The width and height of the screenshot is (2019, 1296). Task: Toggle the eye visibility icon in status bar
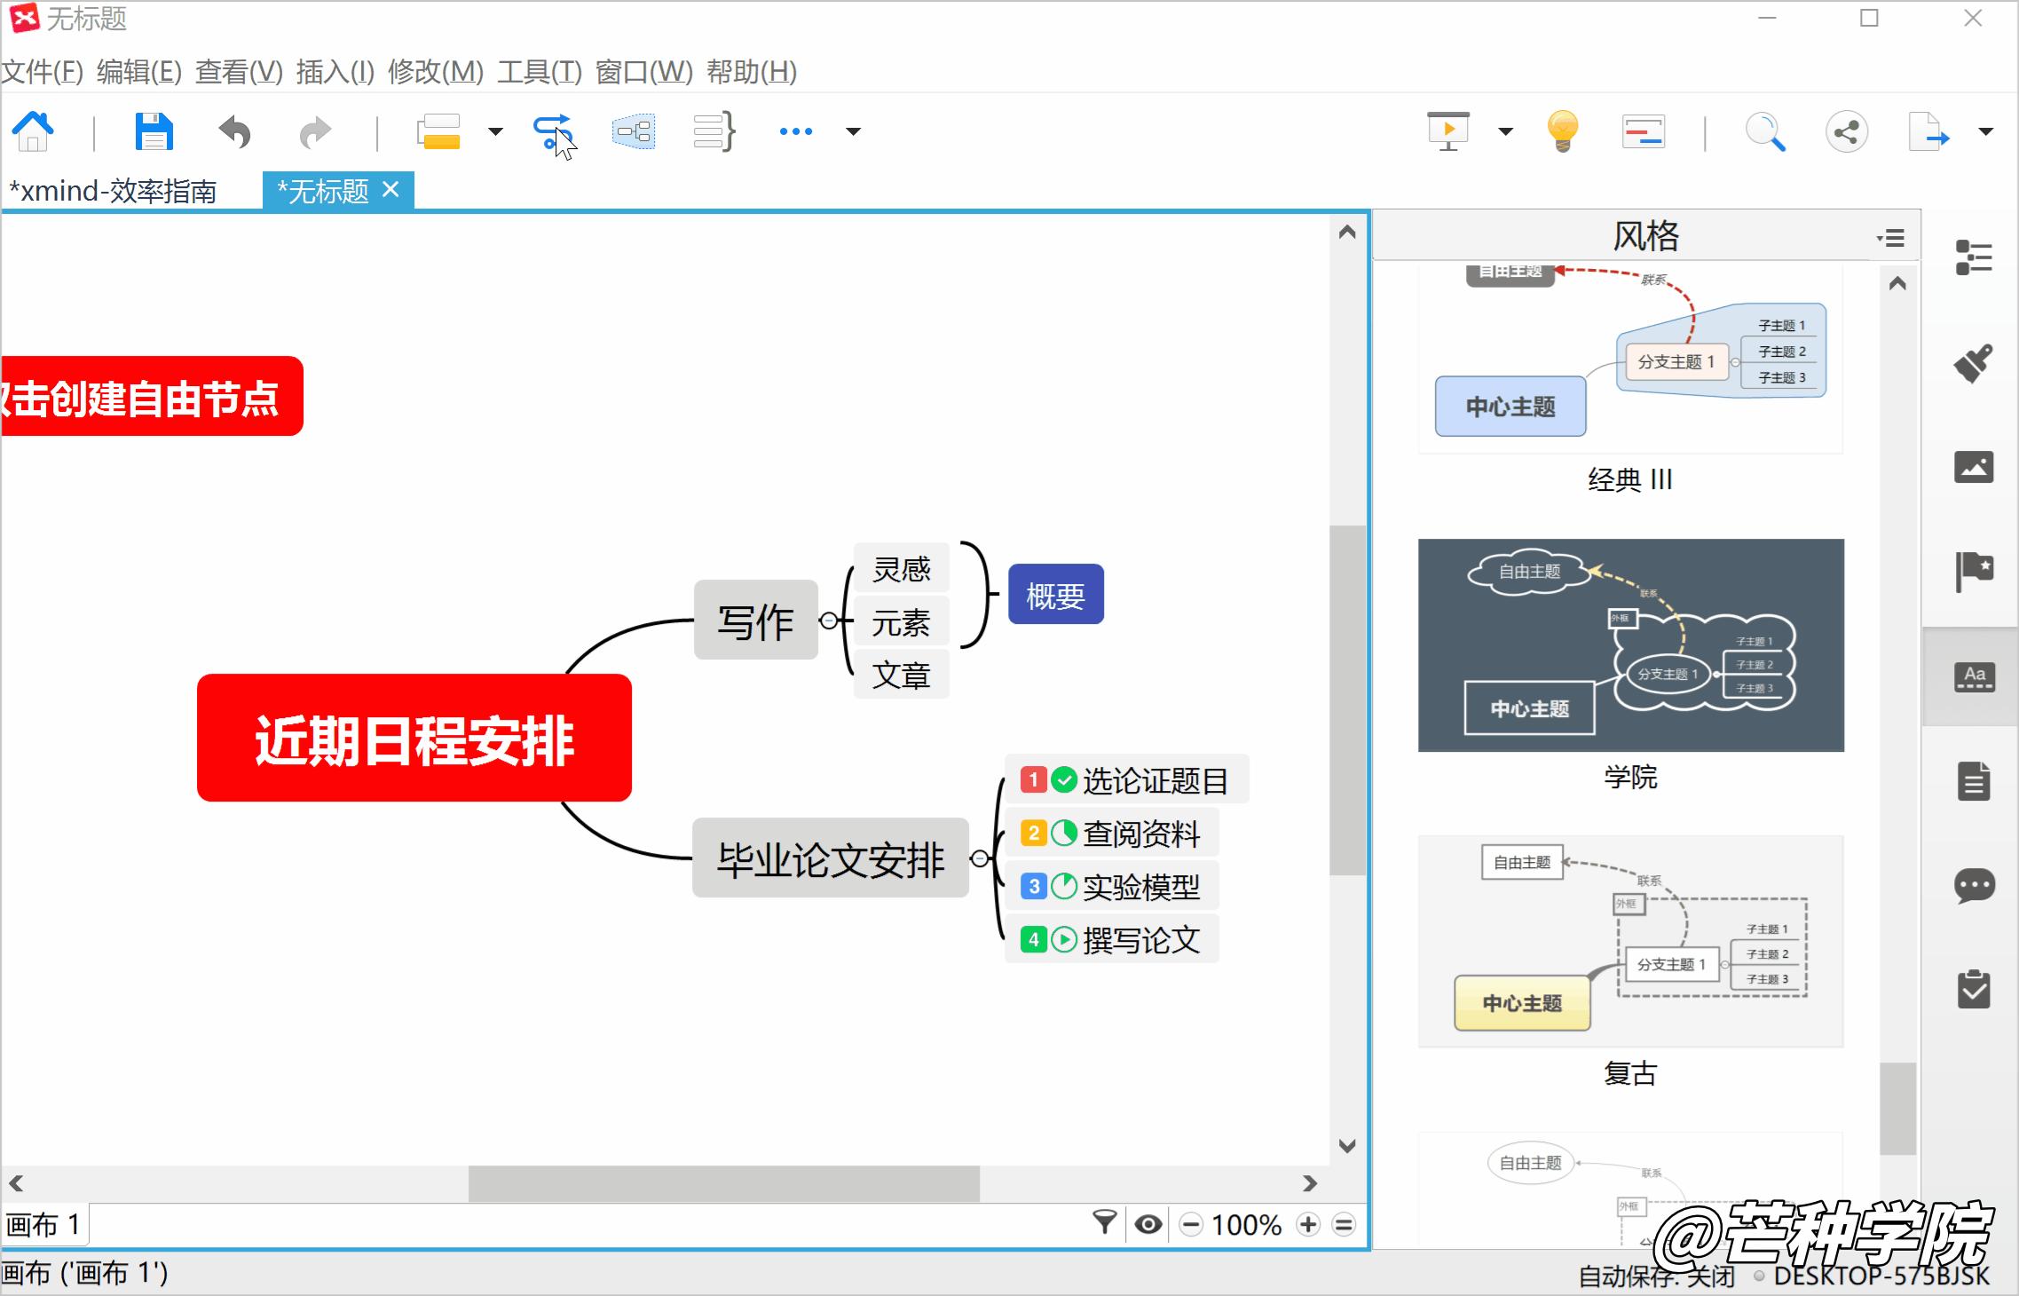point(1148,1225)
